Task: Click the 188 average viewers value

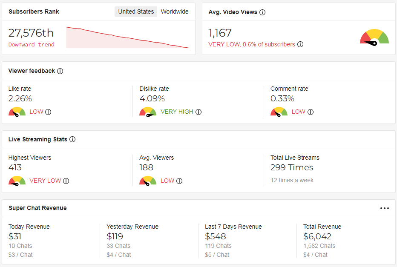Action: click(x=147, y=167)
